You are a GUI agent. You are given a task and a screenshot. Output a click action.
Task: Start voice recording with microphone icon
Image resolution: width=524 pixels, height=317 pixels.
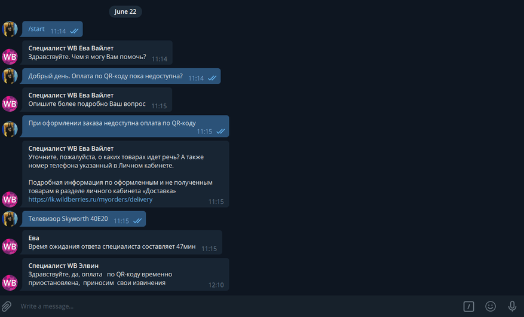[512, 306]
